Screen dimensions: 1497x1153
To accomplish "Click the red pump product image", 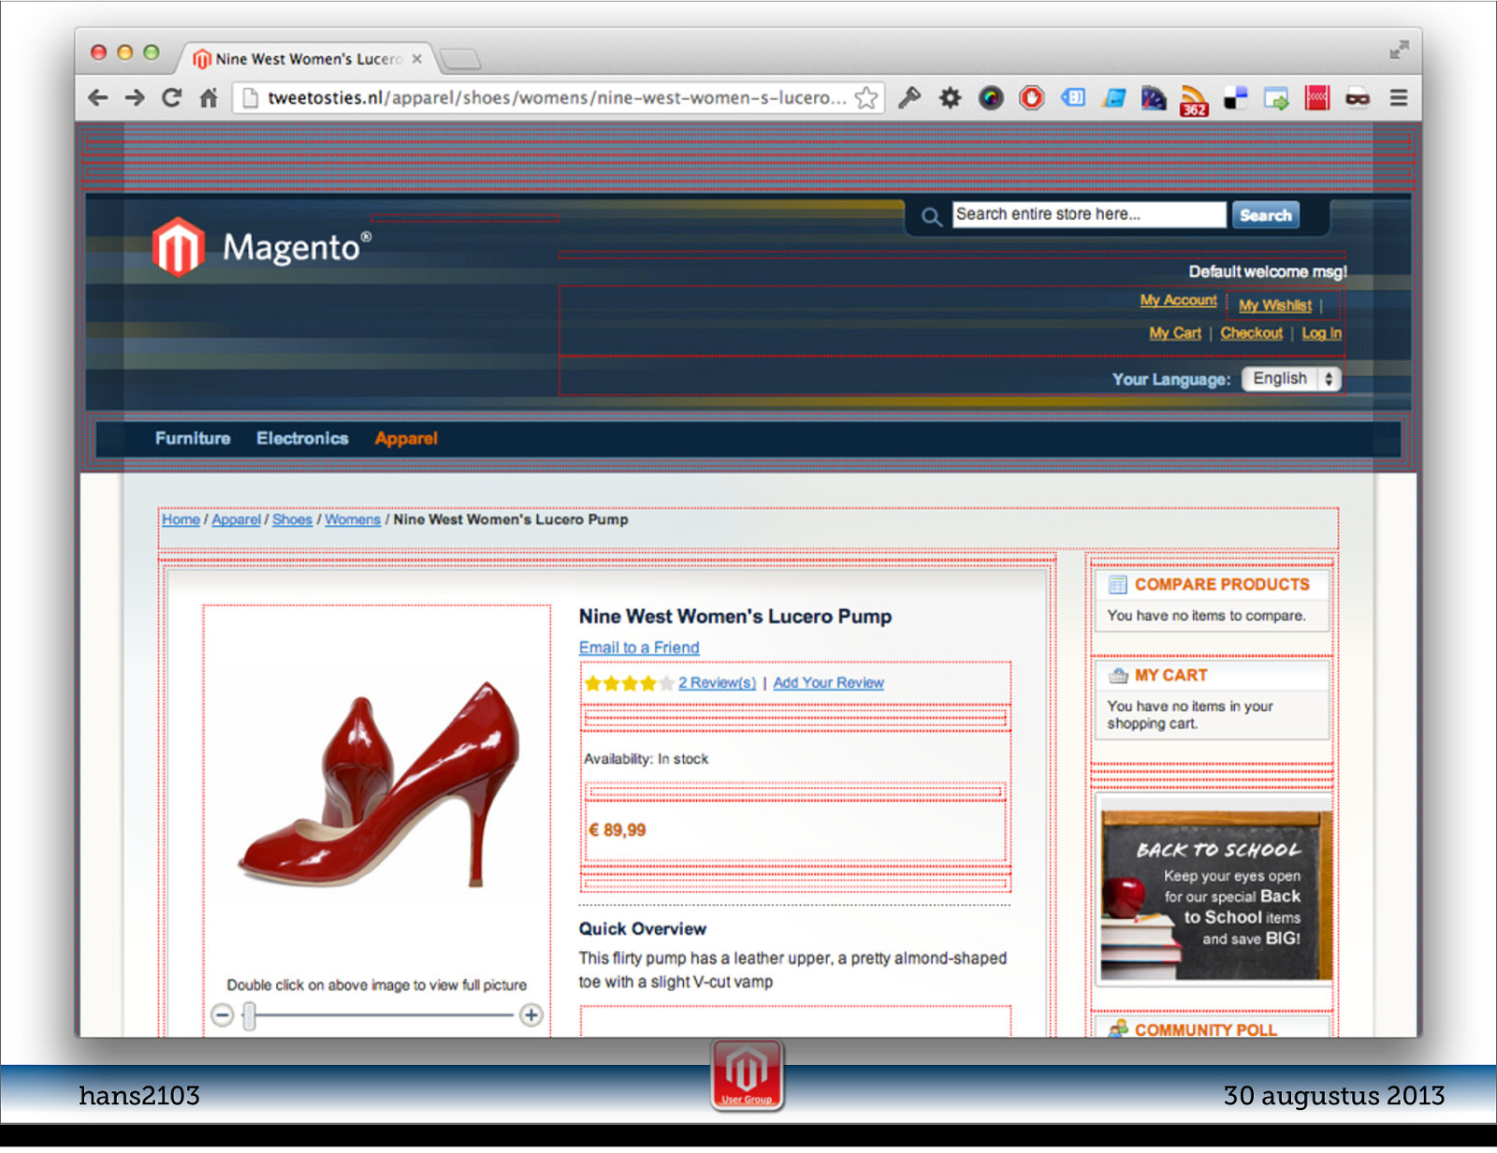I will tap(378, 784).
